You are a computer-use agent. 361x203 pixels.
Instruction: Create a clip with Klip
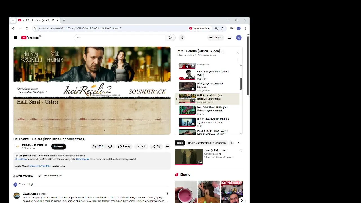click(x=156, y=146)
